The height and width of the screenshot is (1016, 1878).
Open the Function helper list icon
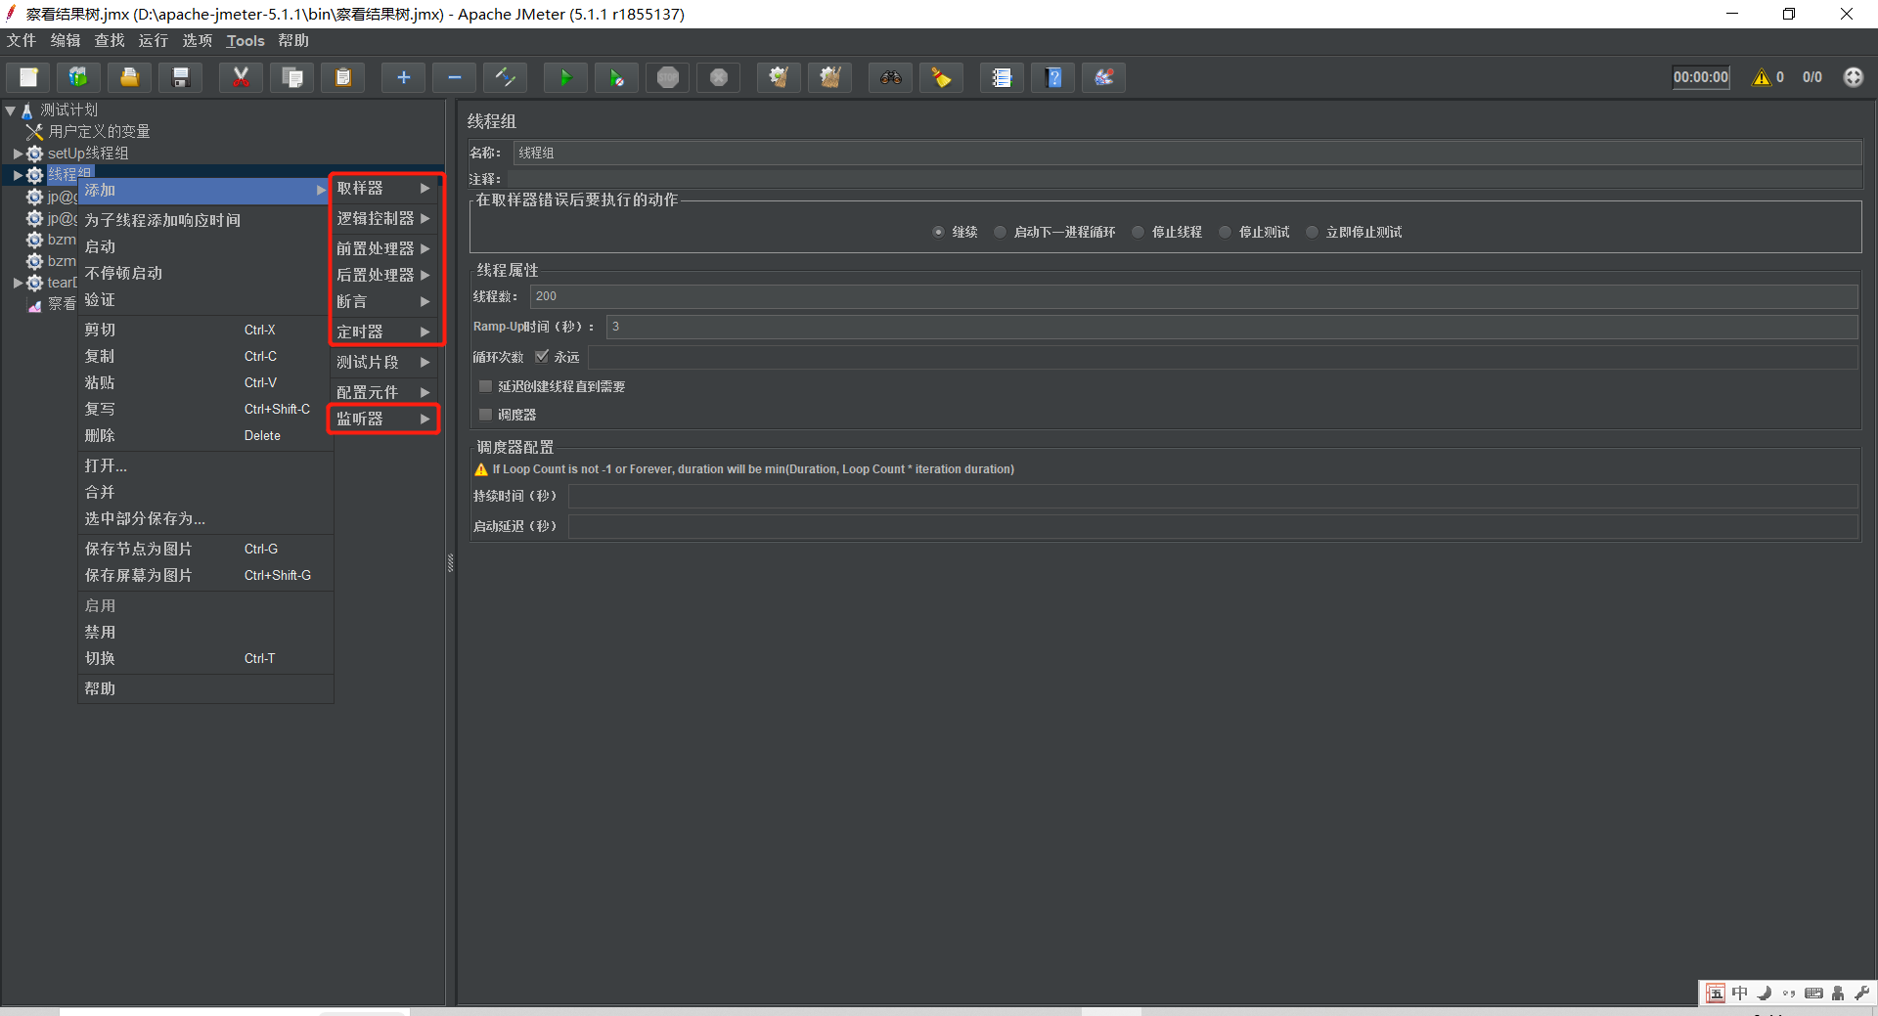1002,77
